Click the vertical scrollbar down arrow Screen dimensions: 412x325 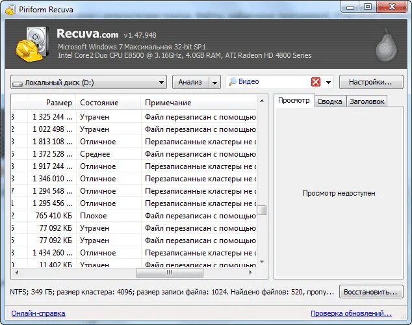(262, 261)
